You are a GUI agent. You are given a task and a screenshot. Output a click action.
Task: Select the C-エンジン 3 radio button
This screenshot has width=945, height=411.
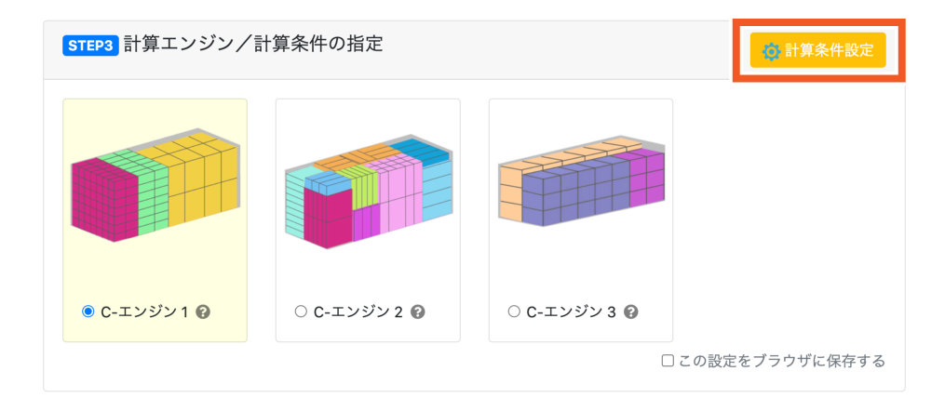514,312
